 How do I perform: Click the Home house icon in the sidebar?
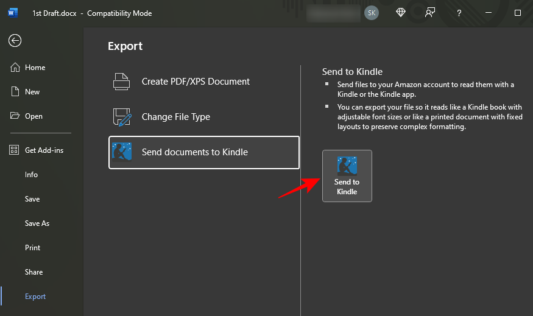[x=15, y=67]
